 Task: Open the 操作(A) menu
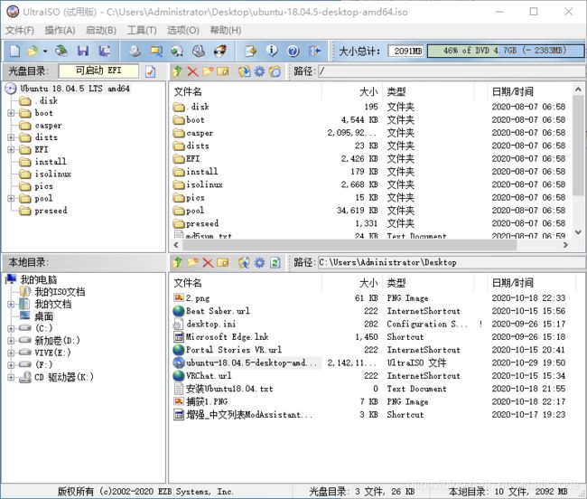60,31
